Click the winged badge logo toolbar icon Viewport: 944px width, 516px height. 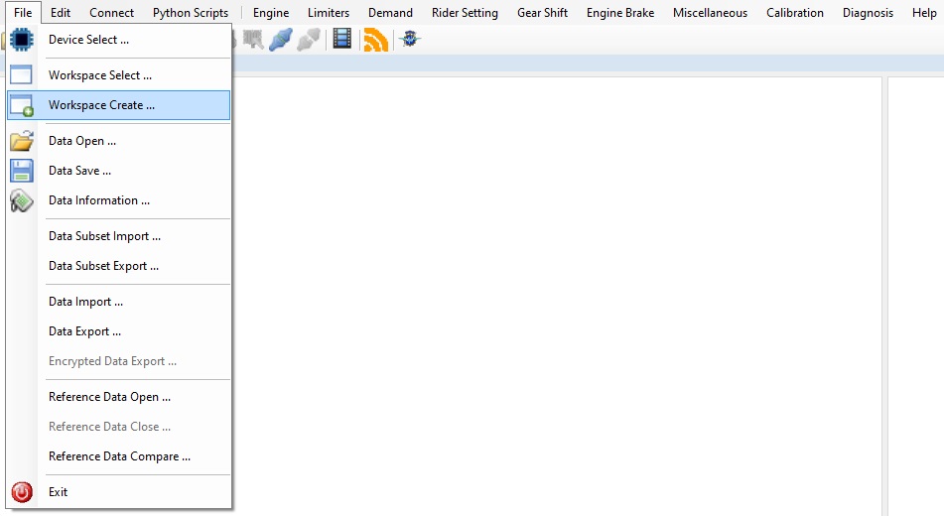(x=410, y=40)
